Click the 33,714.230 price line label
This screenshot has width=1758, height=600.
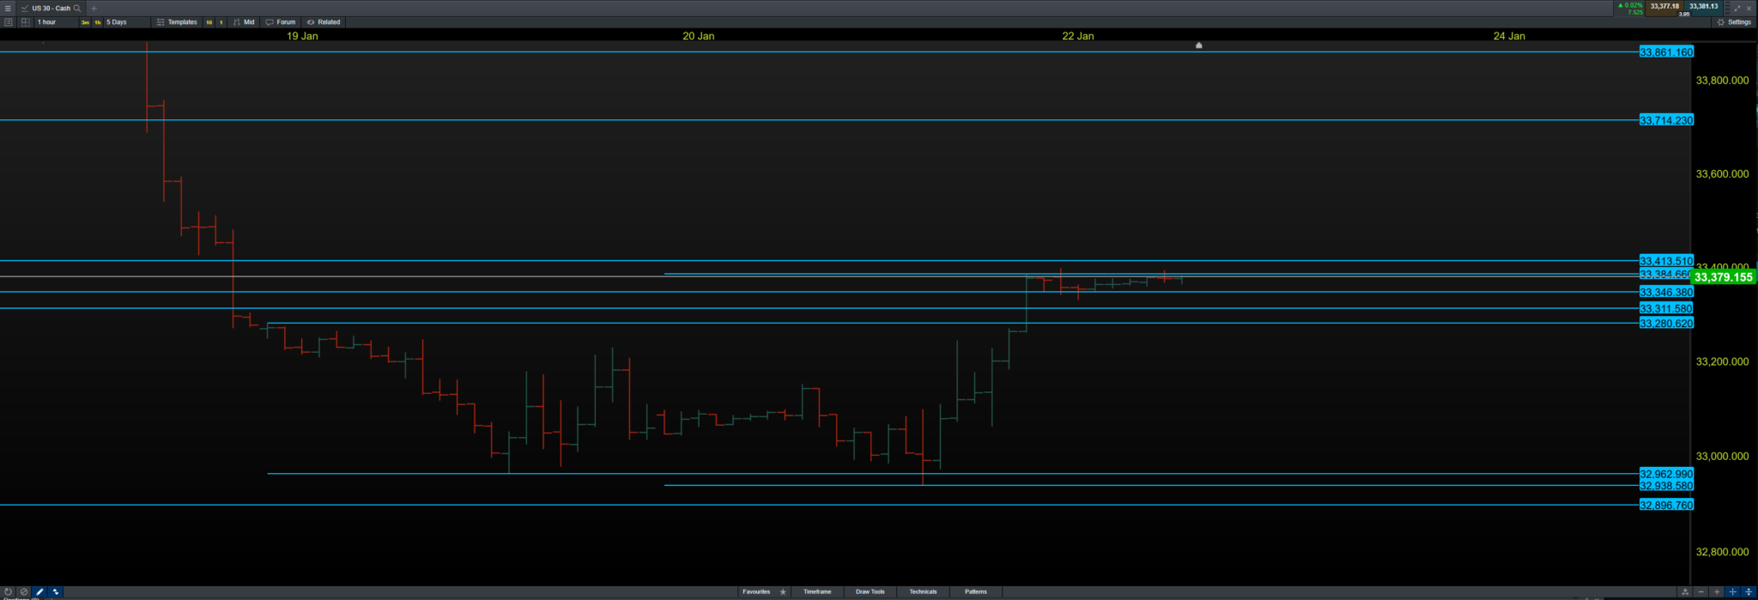coord(1666,120)
